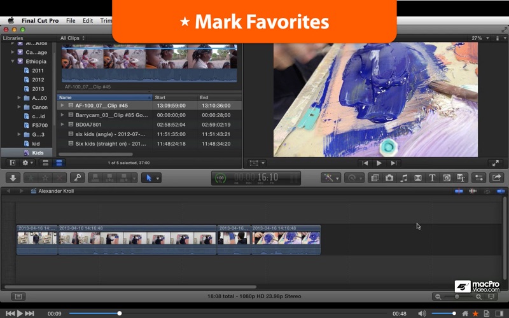Click the Favorite green star button
Viewport: 509px width, 318px height.
(x=31, y=178)
